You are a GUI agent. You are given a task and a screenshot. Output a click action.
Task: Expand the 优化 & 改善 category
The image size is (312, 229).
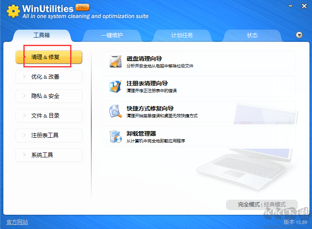(49, 77)
